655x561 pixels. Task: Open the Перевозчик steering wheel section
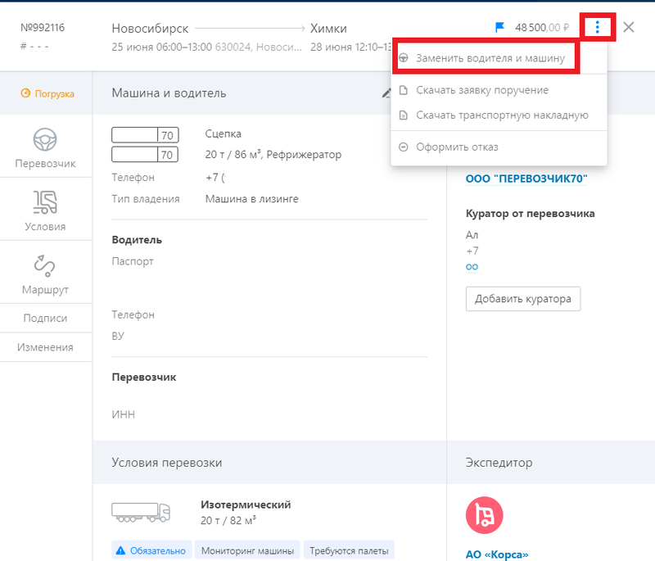(46, 148)
